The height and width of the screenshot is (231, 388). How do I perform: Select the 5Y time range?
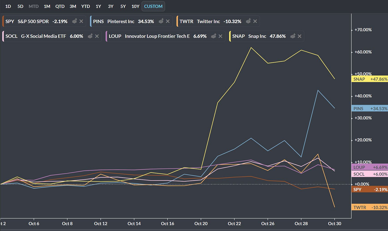coord(123,6)
